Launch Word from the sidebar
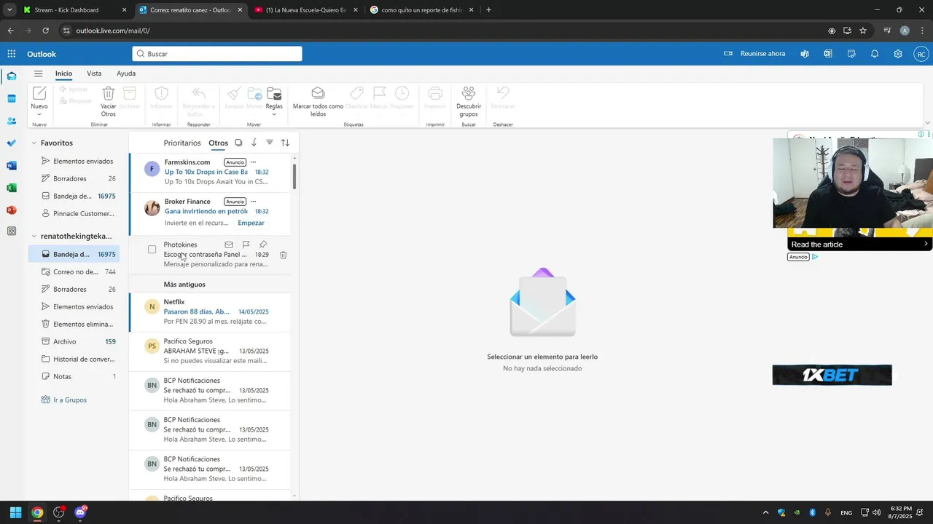Image resolution: width=933 pixels, height=524 pixels. [12, 165]
